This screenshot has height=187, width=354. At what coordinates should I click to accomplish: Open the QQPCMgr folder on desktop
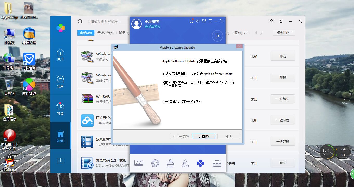(x=9, y=10)
